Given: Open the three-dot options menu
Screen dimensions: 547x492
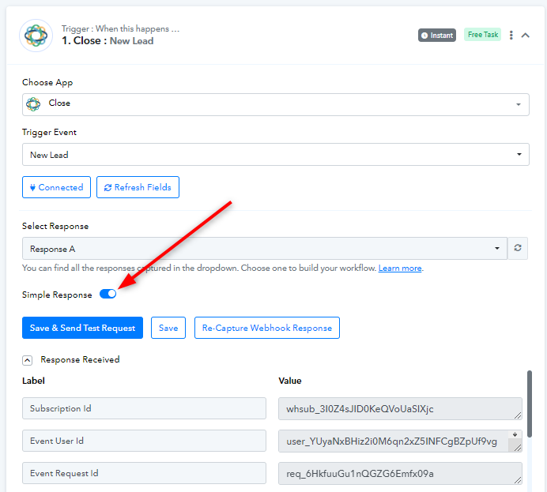Looking at the screenshot, I should pos(511,36).
